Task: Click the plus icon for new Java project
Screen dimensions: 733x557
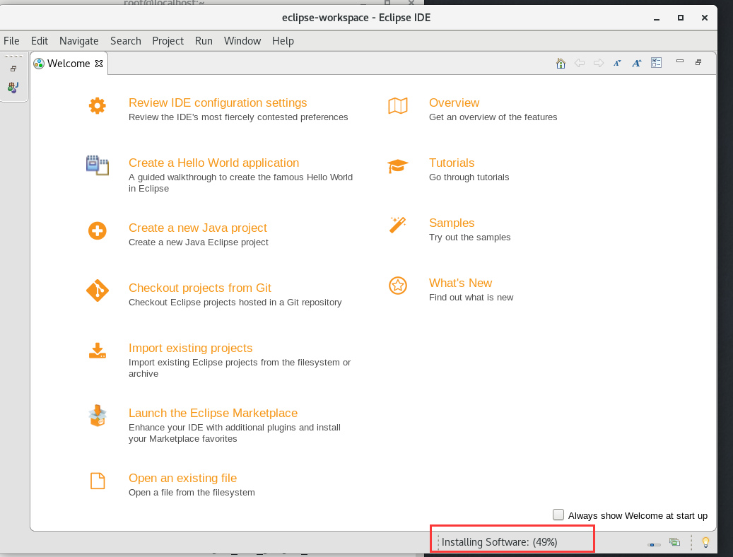Action: click(98, 230)
